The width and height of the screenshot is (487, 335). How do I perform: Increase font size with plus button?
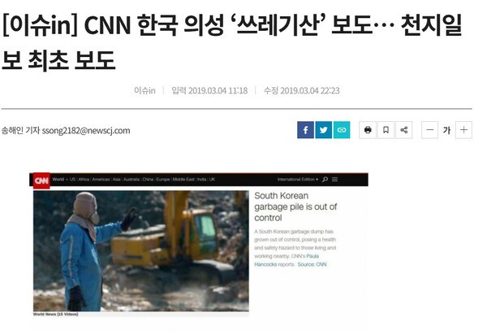[x=463, y=130]
